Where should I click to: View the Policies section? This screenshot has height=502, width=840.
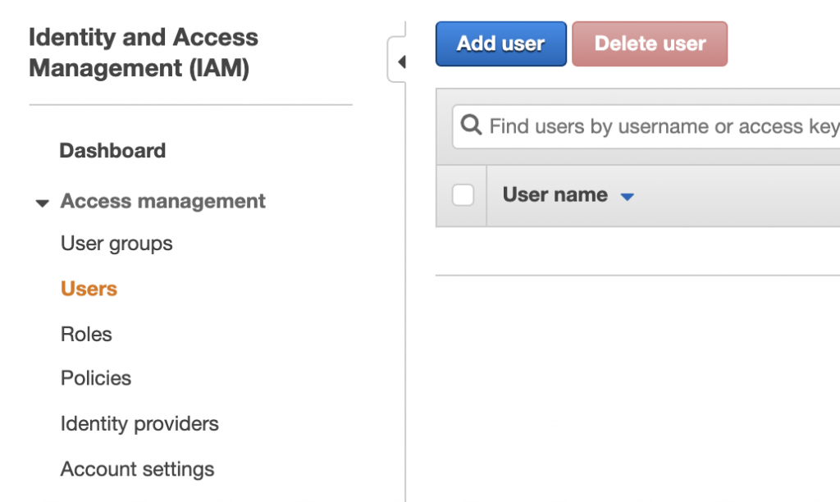click(x=96, y=378)
